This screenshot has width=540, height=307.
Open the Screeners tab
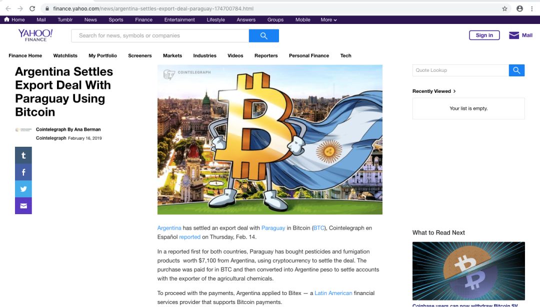point(140,56)
